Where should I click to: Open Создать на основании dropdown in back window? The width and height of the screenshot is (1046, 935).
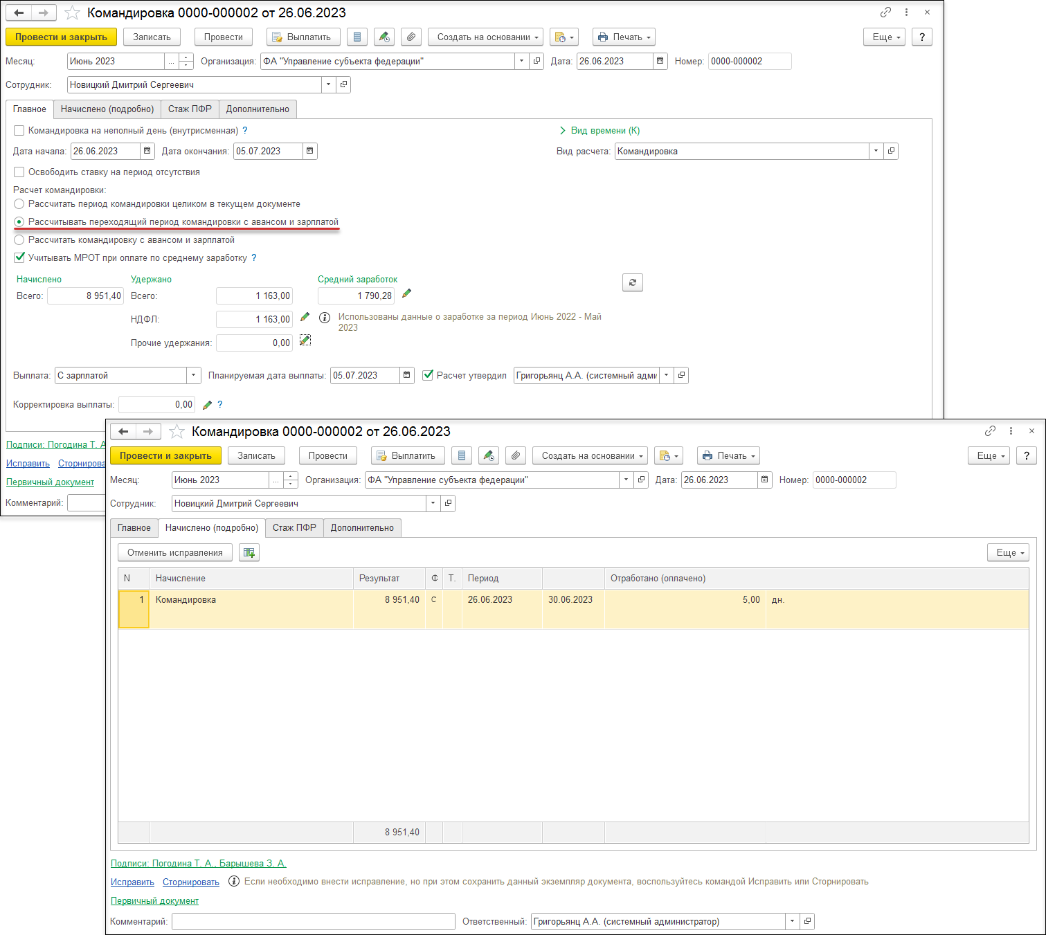coord(485,37)
